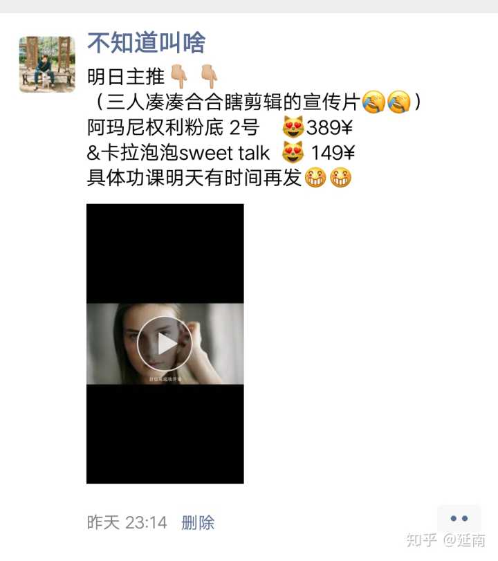Tap the second pointing-down finger emoji
This screenshot has width=498, height=561.
tap(209, 76)
